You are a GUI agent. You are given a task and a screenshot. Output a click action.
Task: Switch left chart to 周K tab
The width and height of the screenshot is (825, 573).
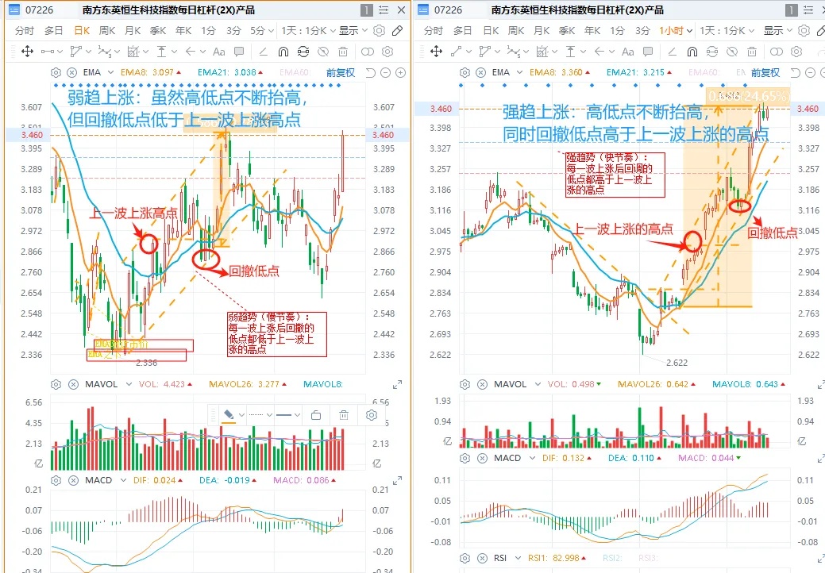107,30
